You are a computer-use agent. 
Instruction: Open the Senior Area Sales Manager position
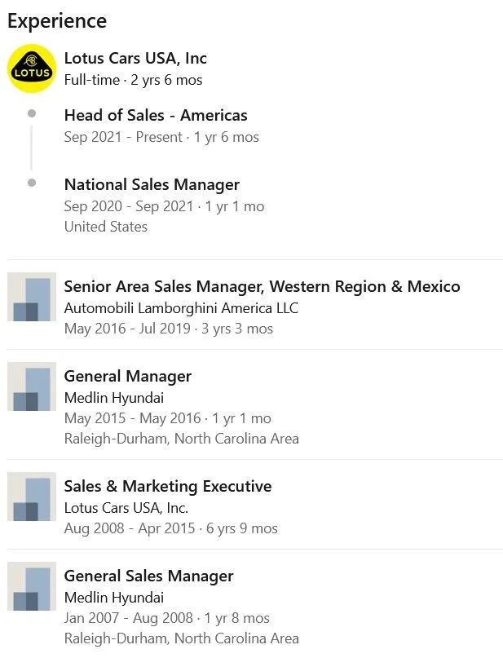262,286
